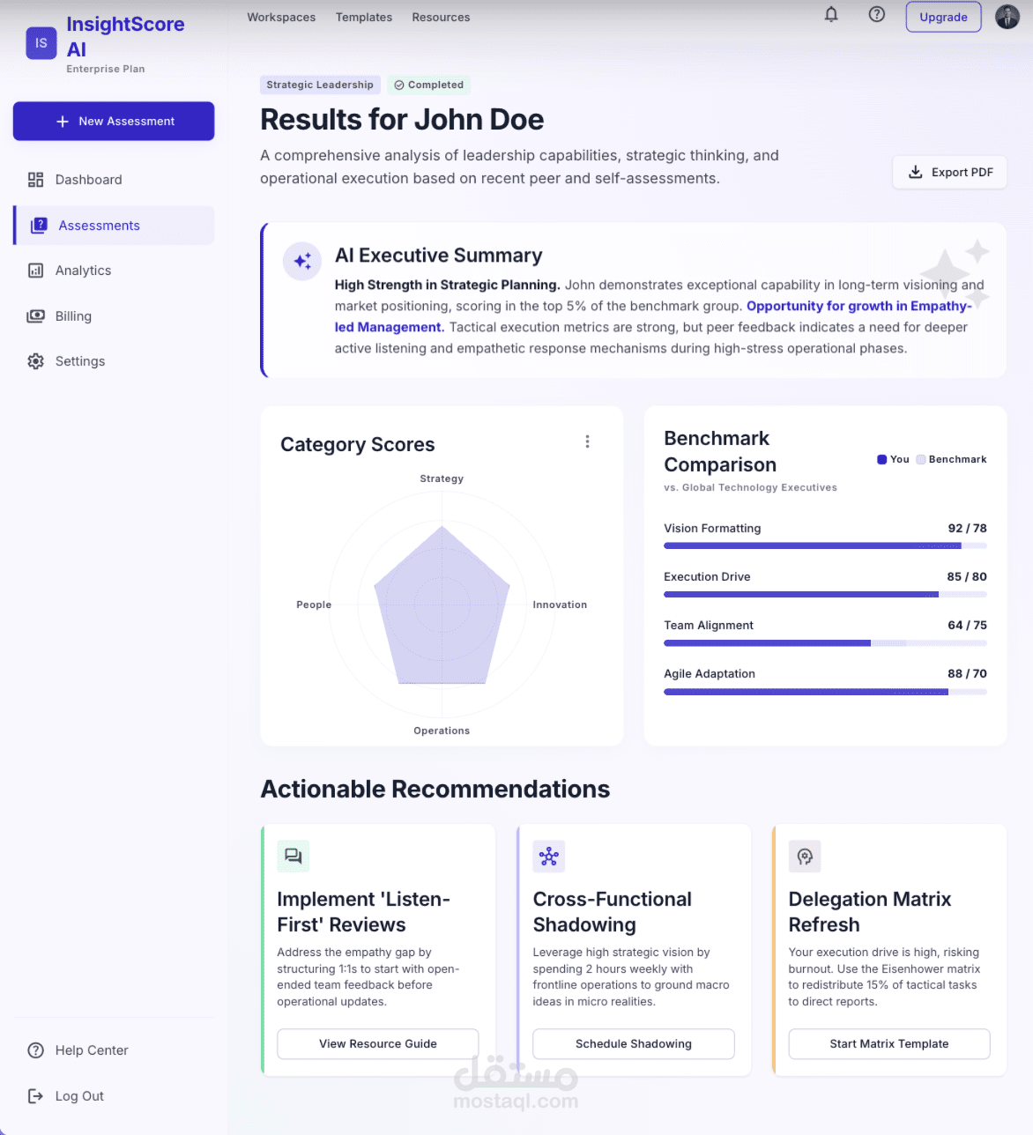The height and width of the screenshot is (1135, 1033).
Task: Select Assessments in sidebar
Action: (114, 226)
